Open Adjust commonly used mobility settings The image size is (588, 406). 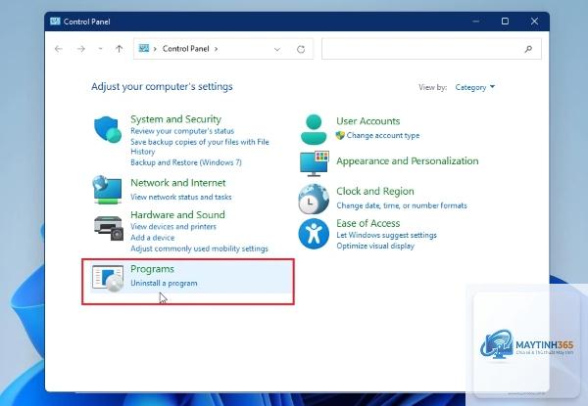pos(199,248)
